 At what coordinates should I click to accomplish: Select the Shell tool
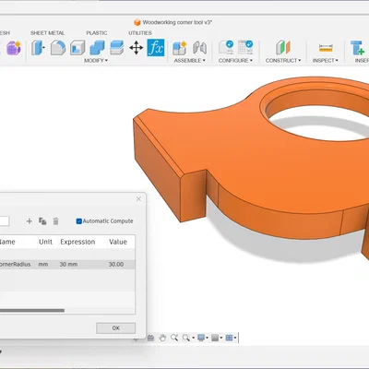pyautogui.click(x=77, y=48)
